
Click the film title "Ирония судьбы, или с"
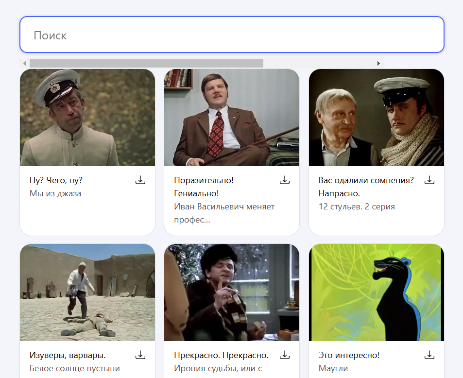218,369
